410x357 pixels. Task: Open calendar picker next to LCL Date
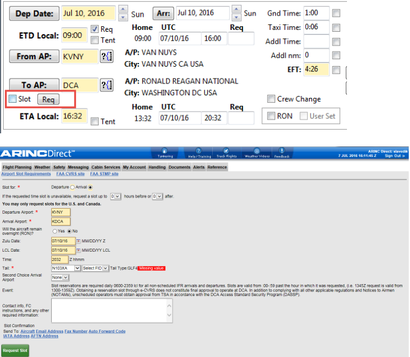coord(78,250)
